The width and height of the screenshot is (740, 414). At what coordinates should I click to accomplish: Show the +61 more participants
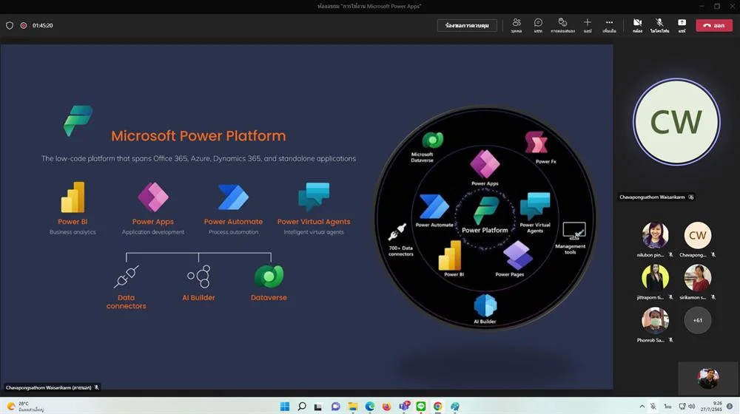[698, 320]
